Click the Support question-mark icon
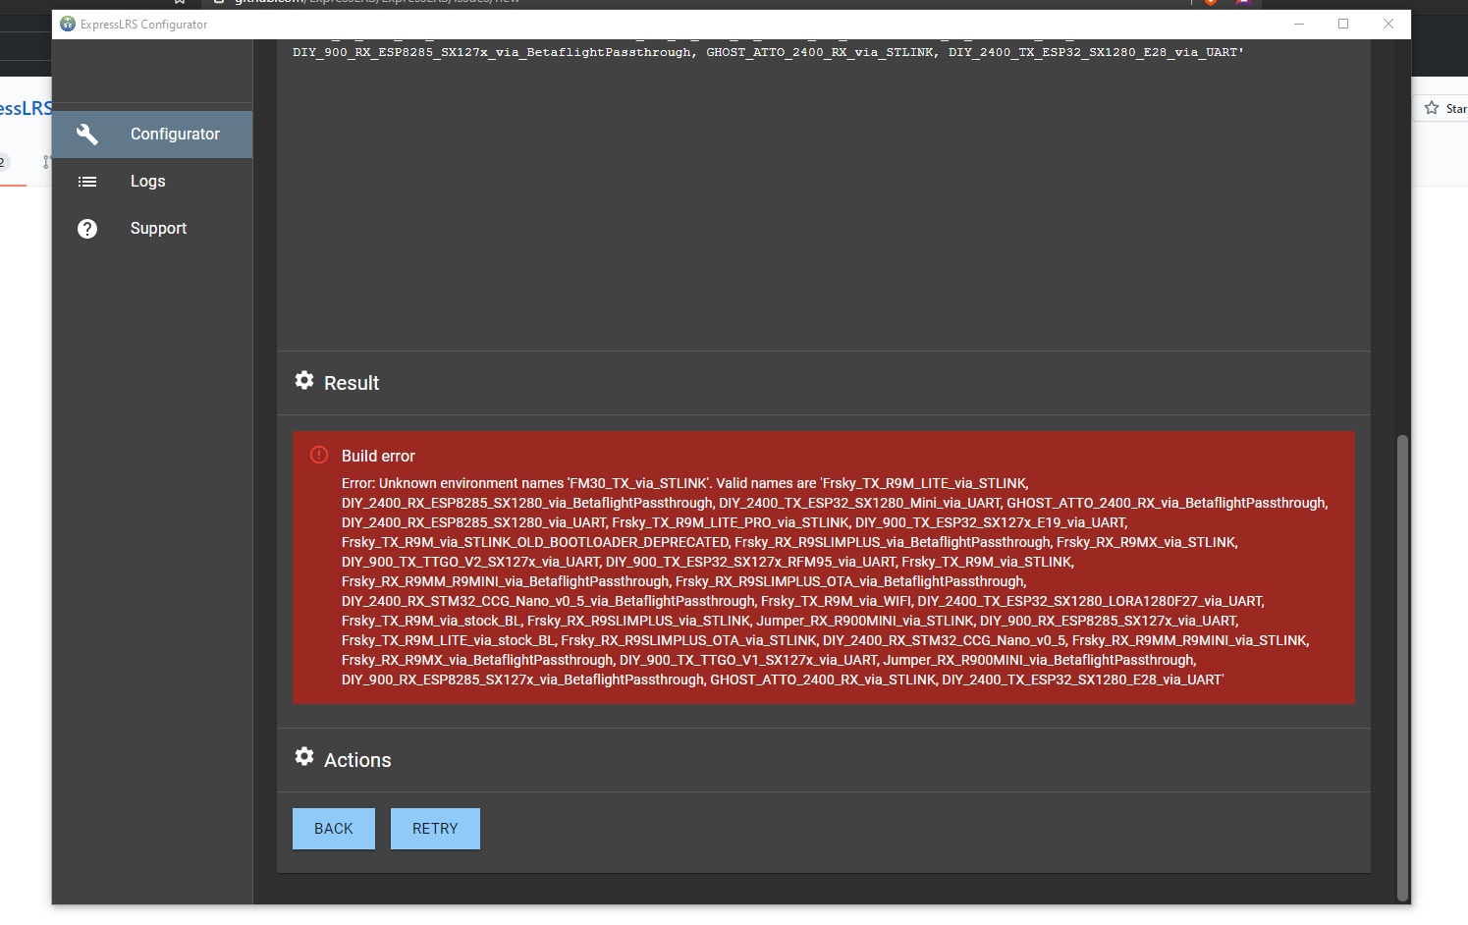Image resolution: width=1468 pixels, height=925 pixels. click(x=86, y=228)
